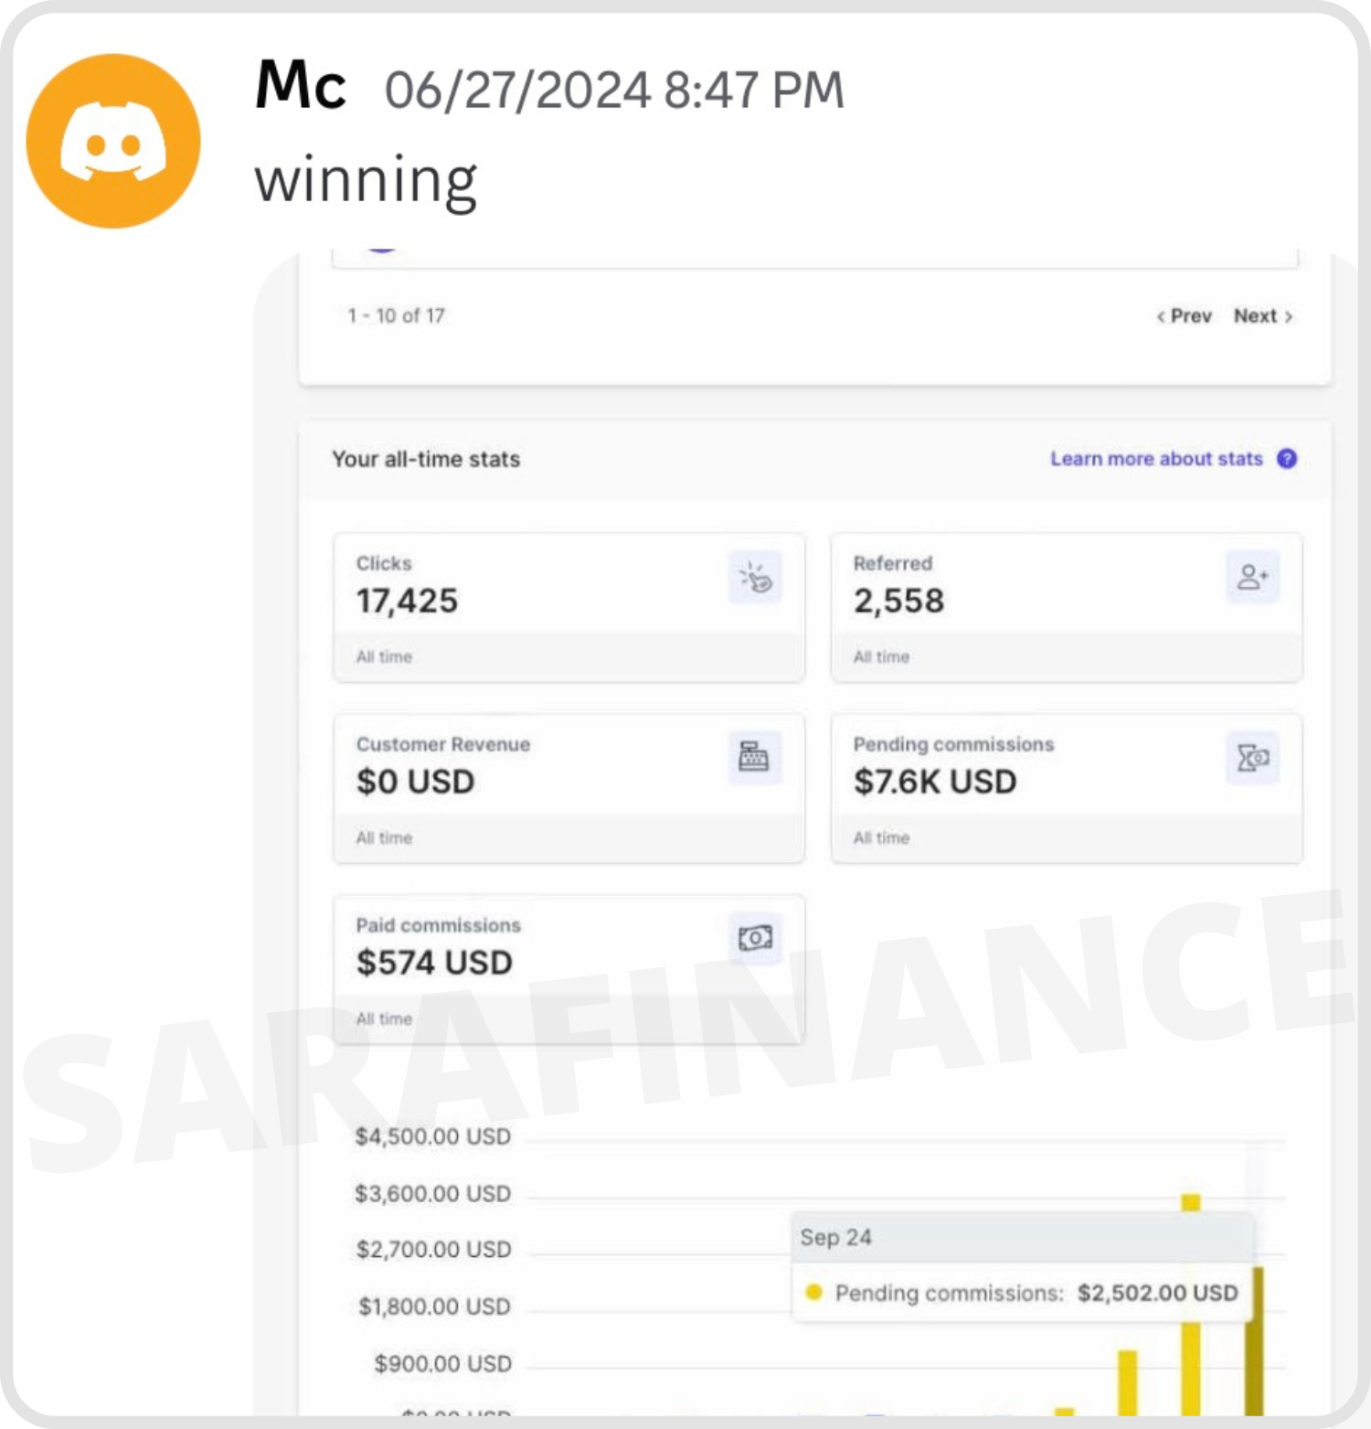This screenshot has width=1371, height=1429.
Task: Go to the Prev page
Action: tap(1185, 316)
